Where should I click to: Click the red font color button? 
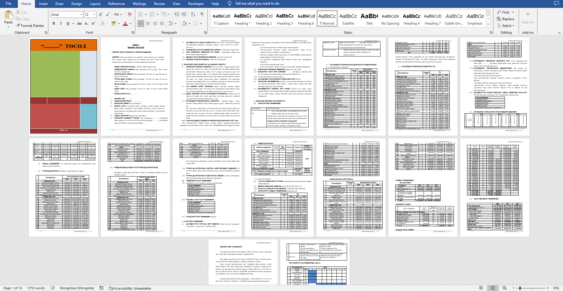[125, 23]
